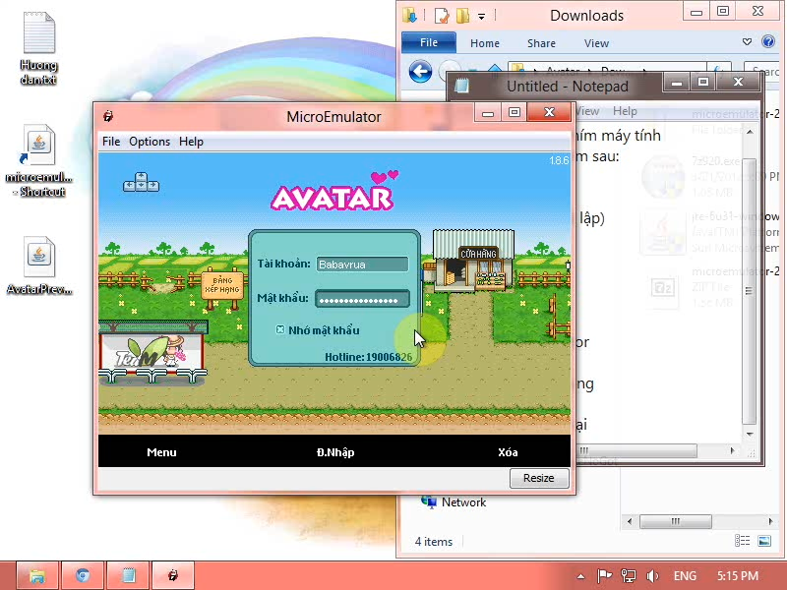Open the File tab in Downloads window

click(429, 42)
